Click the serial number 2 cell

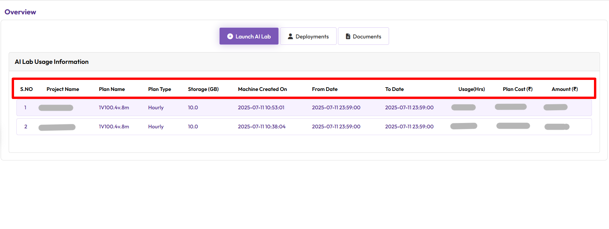click(26, 127)
